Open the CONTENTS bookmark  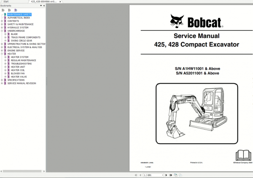click(13, 21)
